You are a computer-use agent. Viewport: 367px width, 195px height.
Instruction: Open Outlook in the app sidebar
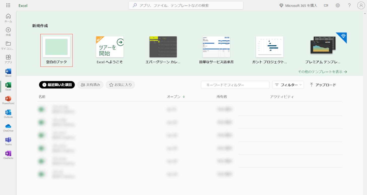pos(8,114)
